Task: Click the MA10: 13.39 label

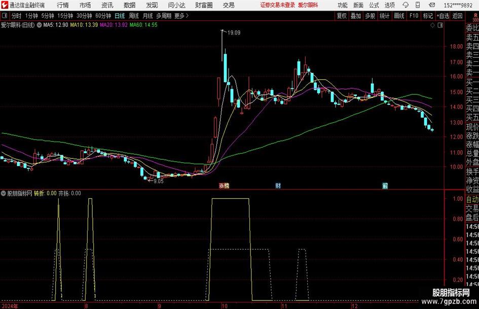Action: point(84,25)
